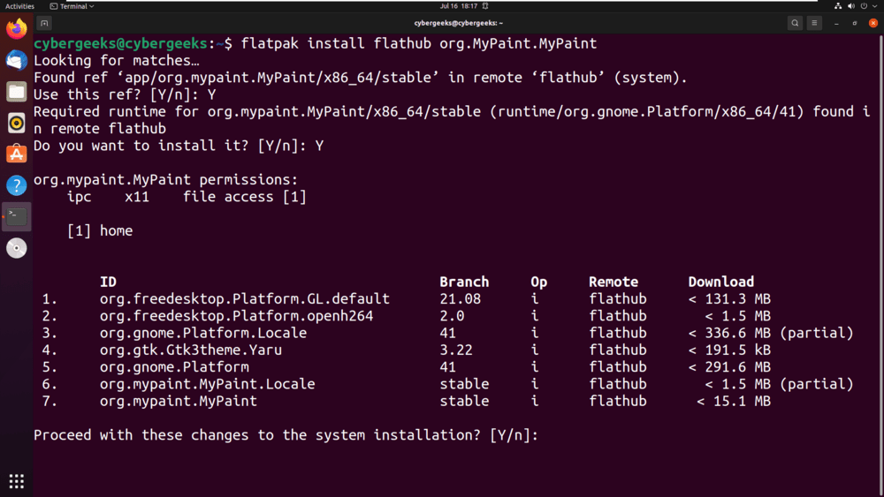Open the terminal hamburger menu
Screen dimensions: 884x497
click(x=814, y=23)
